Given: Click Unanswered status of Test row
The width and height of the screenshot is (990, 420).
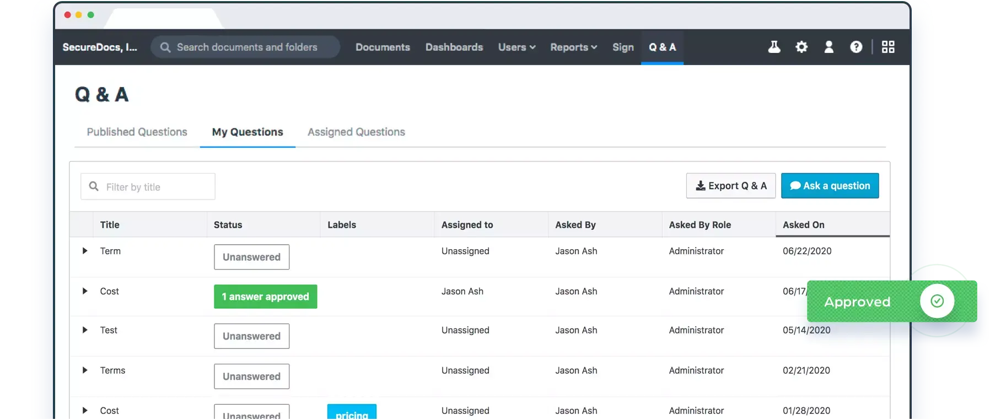Looking at the screenshot, I should click(251, 336).
